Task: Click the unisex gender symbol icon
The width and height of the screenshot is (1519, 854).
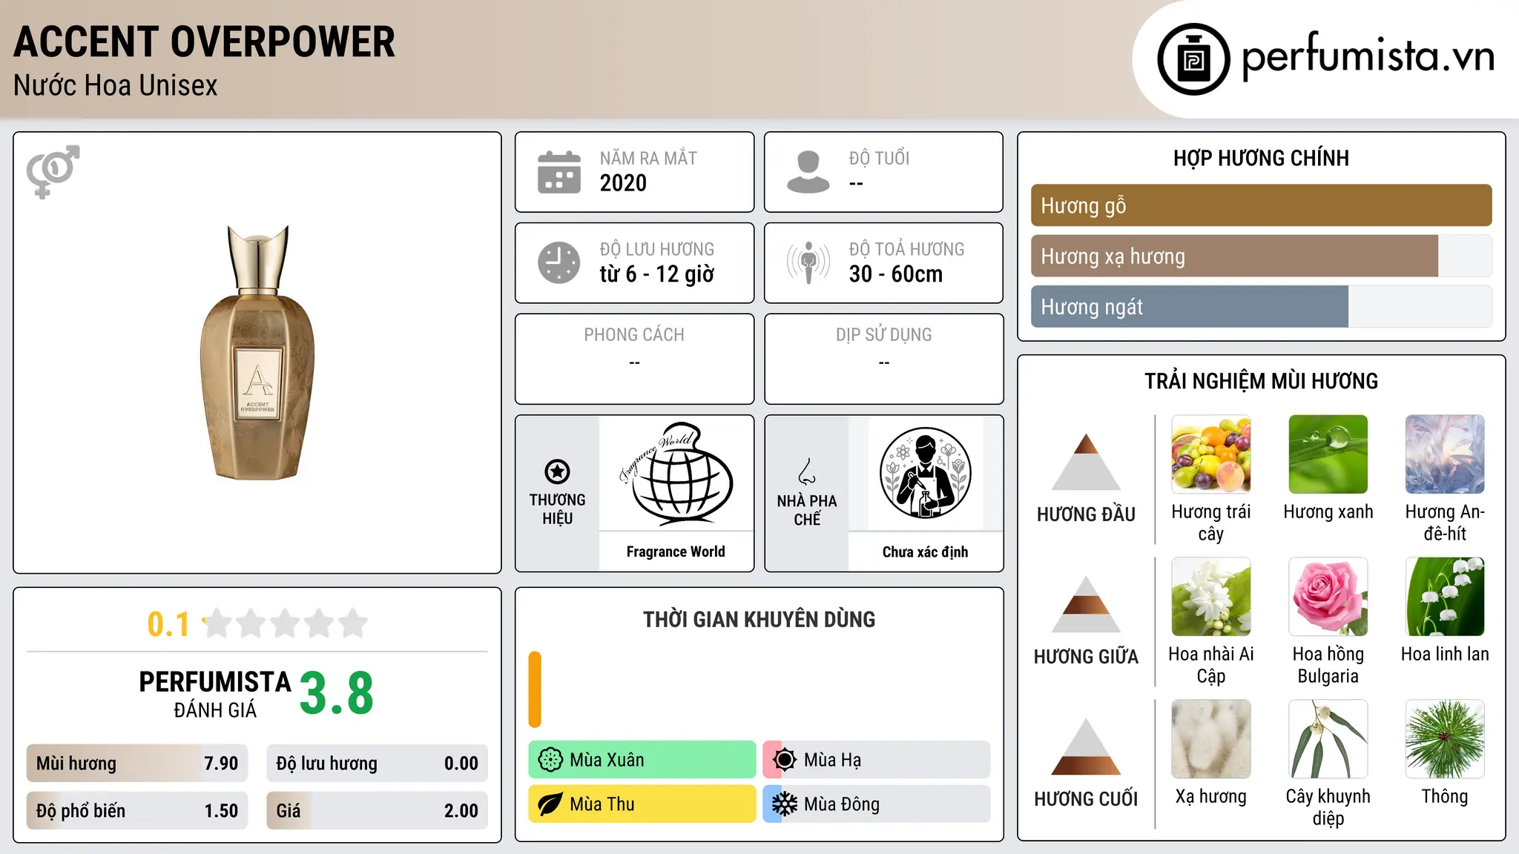Action: (53, 171)
